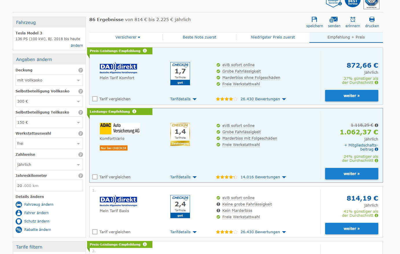This screenshot has width=400, height=254.
Task: Click the DA direkt logo of Mein Tarif Komfort
Action: tap(118, 68)
